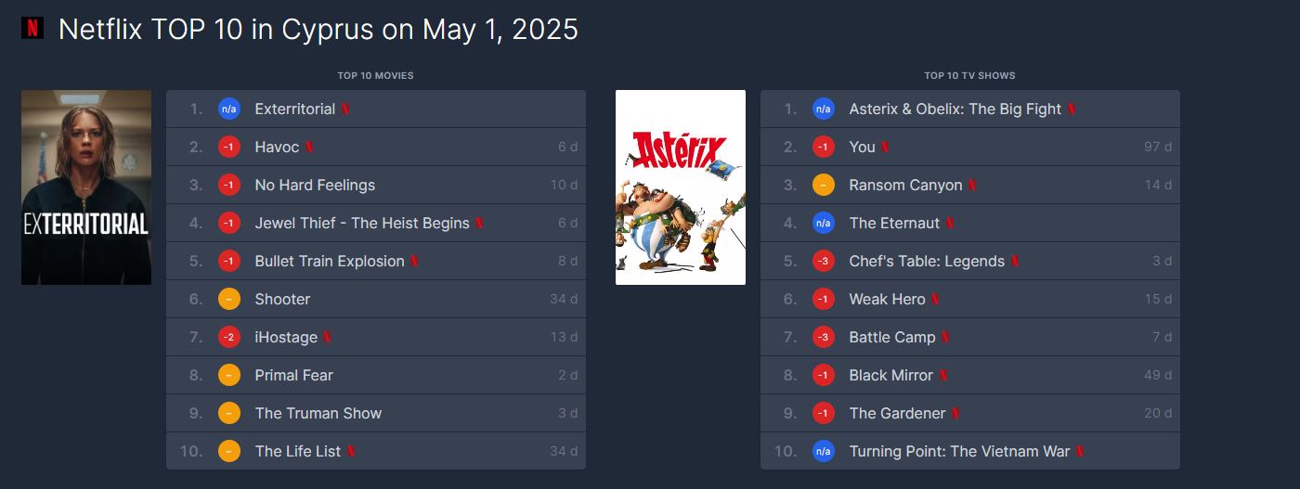Click the Netflix N icon after Black Mirror

[943, 375]
